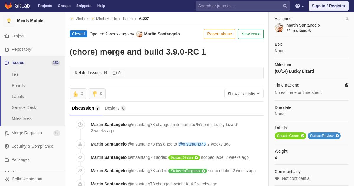Viewport: 354px width, 186px height.
Task: Click the Minds Mobile project title
Action: click(x=30, y=21)
